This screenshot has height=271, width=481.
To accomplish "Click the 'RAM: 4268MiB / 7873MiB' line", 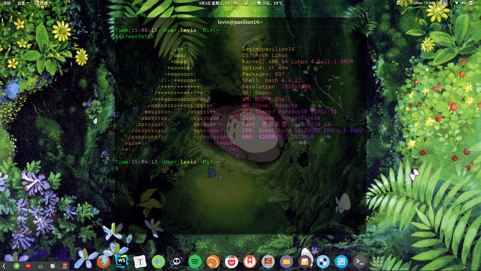I will pos(278,137).
